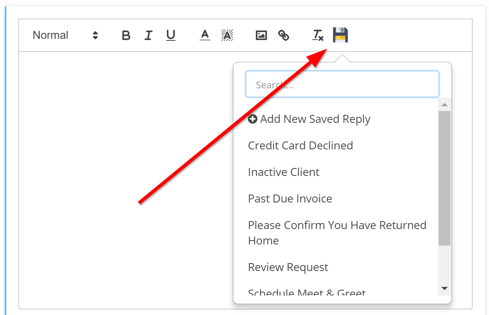Choose Add New Saved Reply
Screen dimensions: 489x315
[x=309, y=119]
